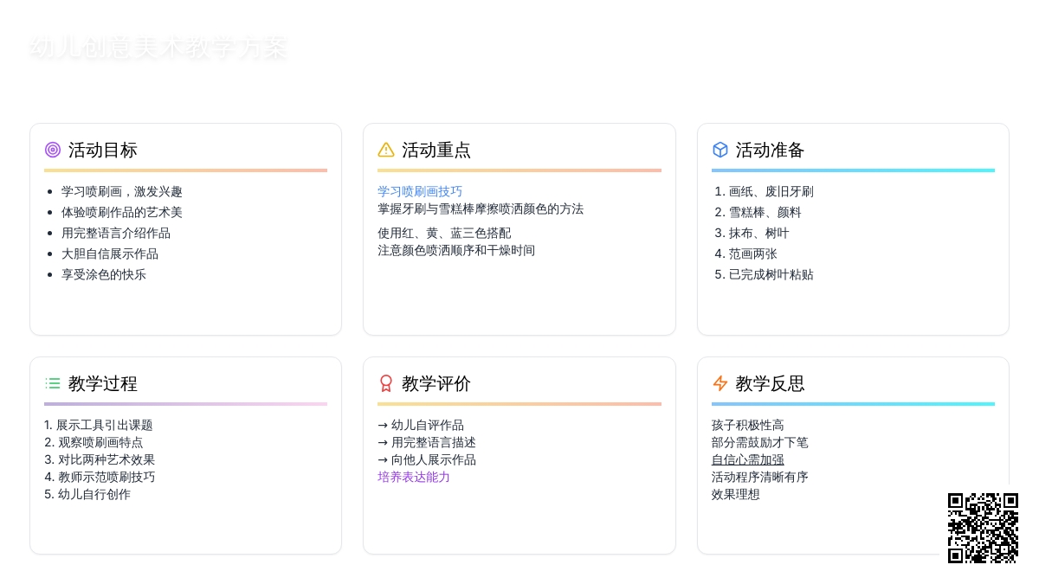Click the orange lightning icon beside 教学反思
The image size is (1039, 584).
click(720, 383)
